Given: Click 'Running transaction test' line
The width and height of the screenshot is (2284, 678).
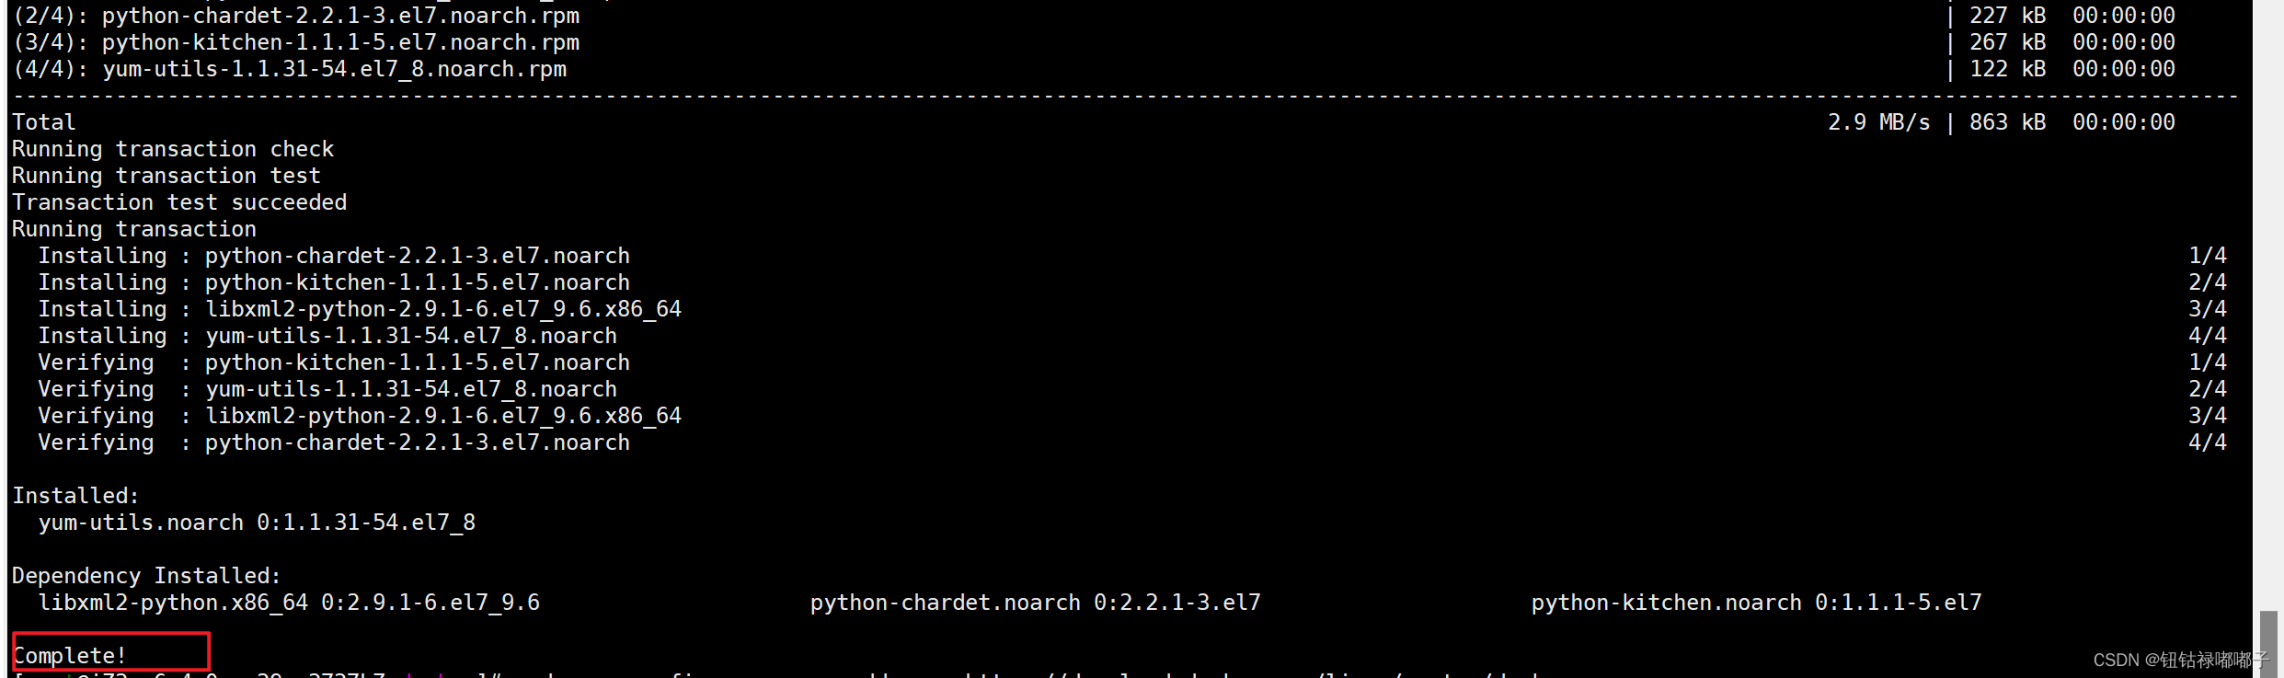Looking at the screenshot, I should click(x=166, y=176).
